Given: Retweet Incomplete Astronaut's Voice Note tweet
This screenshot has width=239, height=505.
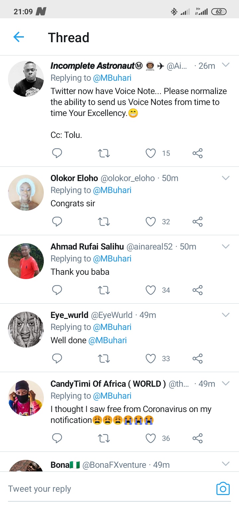Looking at the screenshot, I should pyautogui.click(x=104, y=153).
